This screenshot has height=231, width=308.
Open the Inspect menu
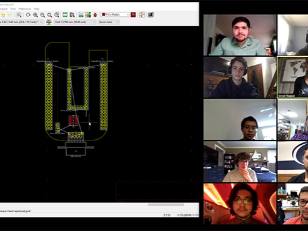click(4, 9)
